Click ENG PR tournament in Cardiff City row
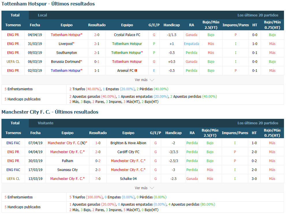The image size is (286, 214). 13,152
